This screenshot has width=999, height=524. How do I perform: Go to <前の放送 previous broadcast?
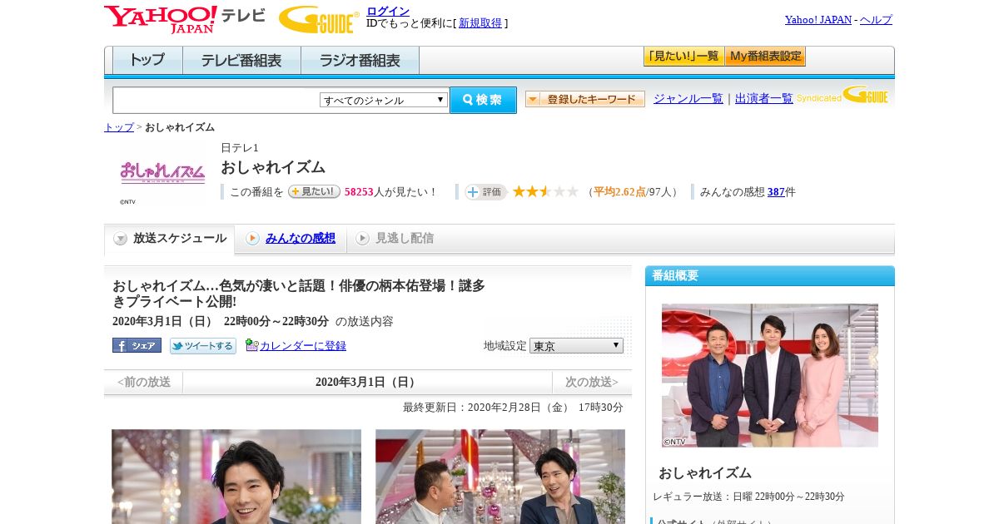[144, 383]
